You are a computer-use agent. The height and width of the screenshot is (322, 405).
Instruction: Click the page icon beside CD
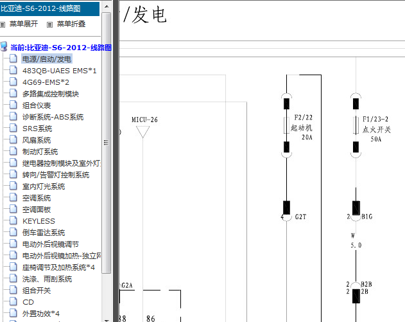13,301
